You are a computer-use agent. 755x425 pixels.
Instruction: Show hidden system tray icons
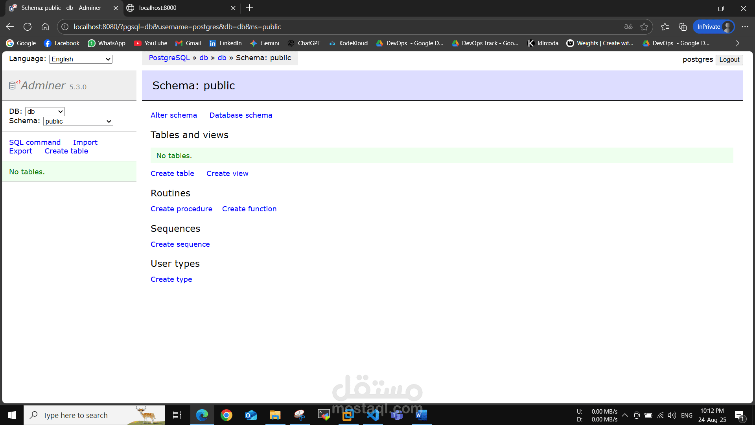point(625,415)
